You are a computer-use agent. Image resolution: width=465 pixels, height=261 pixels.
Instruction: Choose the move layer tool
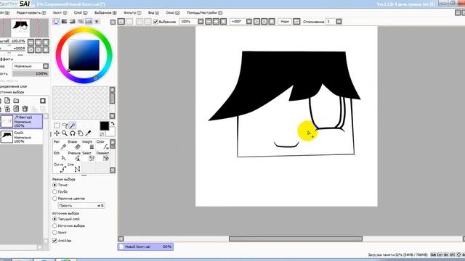pos(57,133)
